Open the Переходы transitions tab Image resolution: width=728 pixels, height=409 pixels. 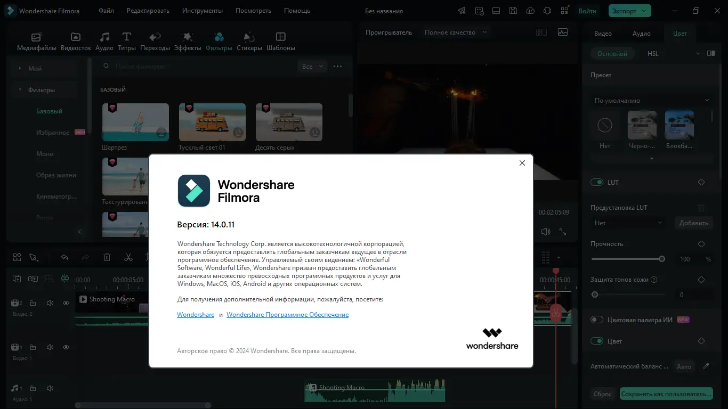(155, 42)
